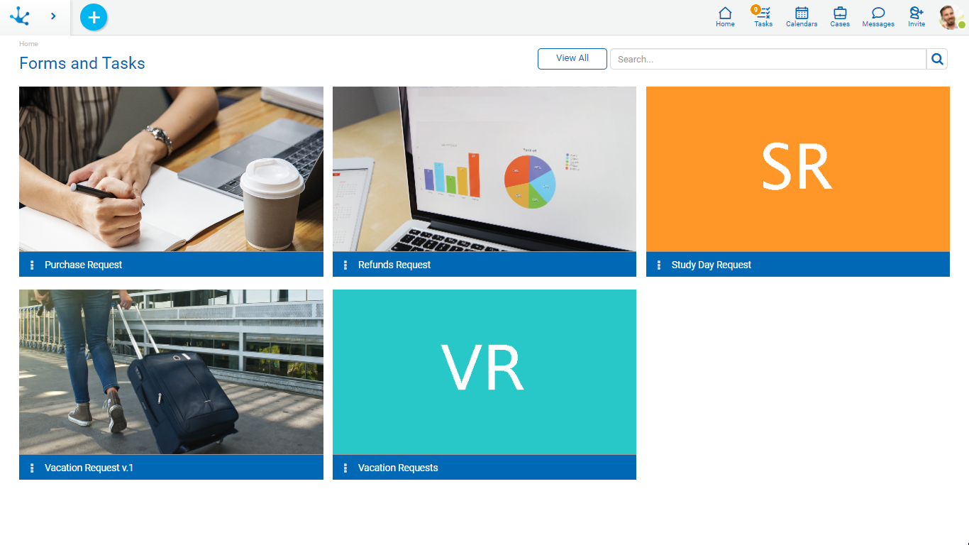Screen dimensions: 969x545
Task: Open the options menu for Vacation Requests
Action: (345, 468)
